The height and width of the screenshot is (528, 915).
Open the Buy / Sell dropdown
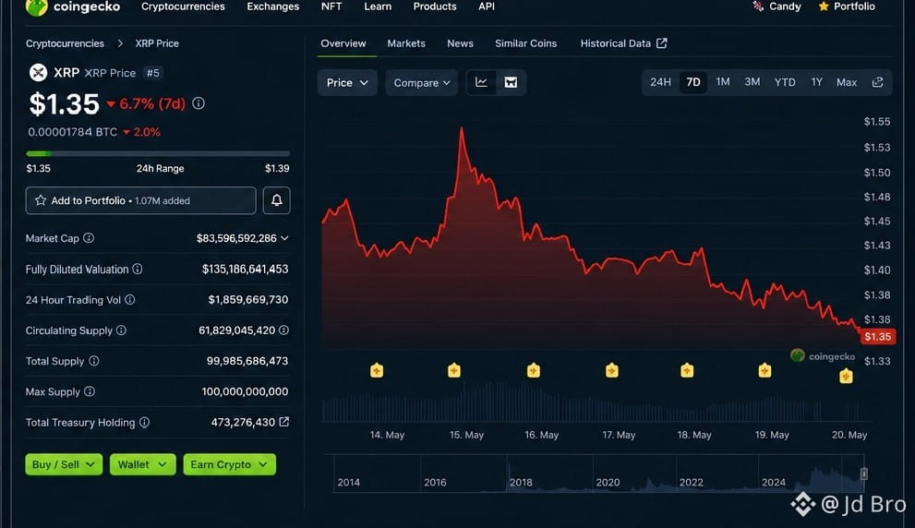[x=65, y=464]
